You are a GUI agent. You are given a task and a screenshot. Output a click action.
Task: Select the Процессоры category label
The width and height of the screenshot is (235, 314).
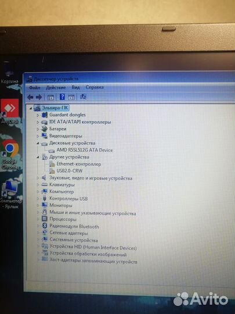[63, 219]
